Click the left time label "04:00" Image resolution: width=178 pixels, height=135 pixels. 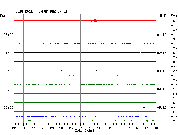[x=8, y=53]
